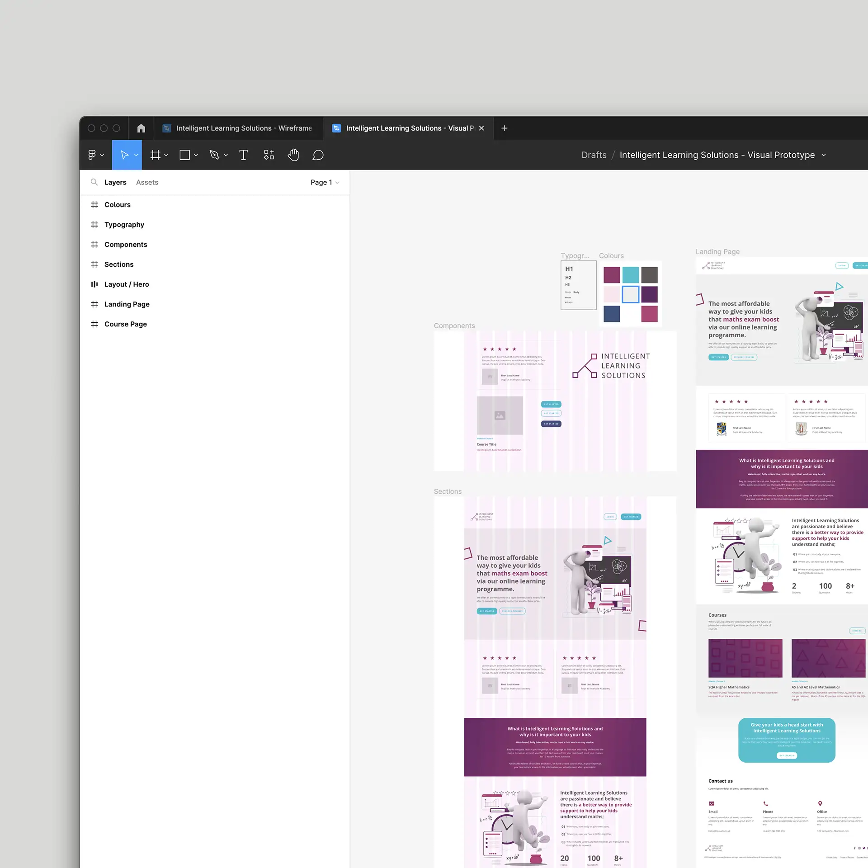Go to Figma home icon
Viewport: 868px width, 868px height.
pyautogui.click(x=141, y=128)
